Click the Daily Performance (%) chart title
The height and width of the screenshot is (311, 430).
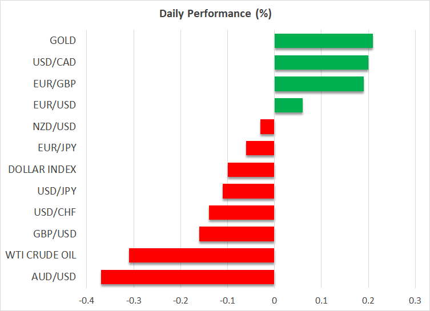[215, 13]
